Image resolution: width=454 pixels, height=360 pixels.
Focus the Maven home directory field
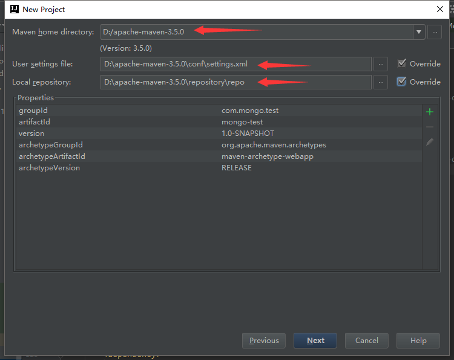click(257, 32)
